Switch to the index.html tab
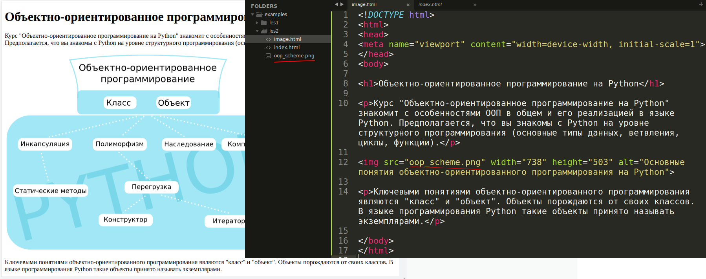706x279 pixels. pos(430,5)
